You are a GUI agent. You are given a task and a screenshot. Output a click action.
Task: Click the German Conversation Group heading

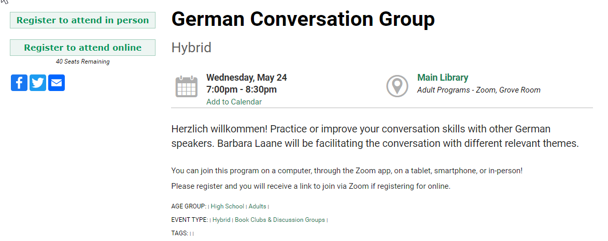coord(303,19)
